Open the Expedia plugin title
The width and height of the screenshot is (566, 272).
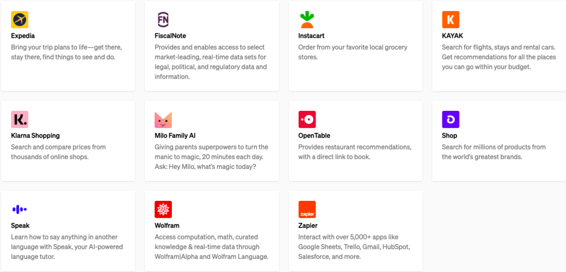23,36
